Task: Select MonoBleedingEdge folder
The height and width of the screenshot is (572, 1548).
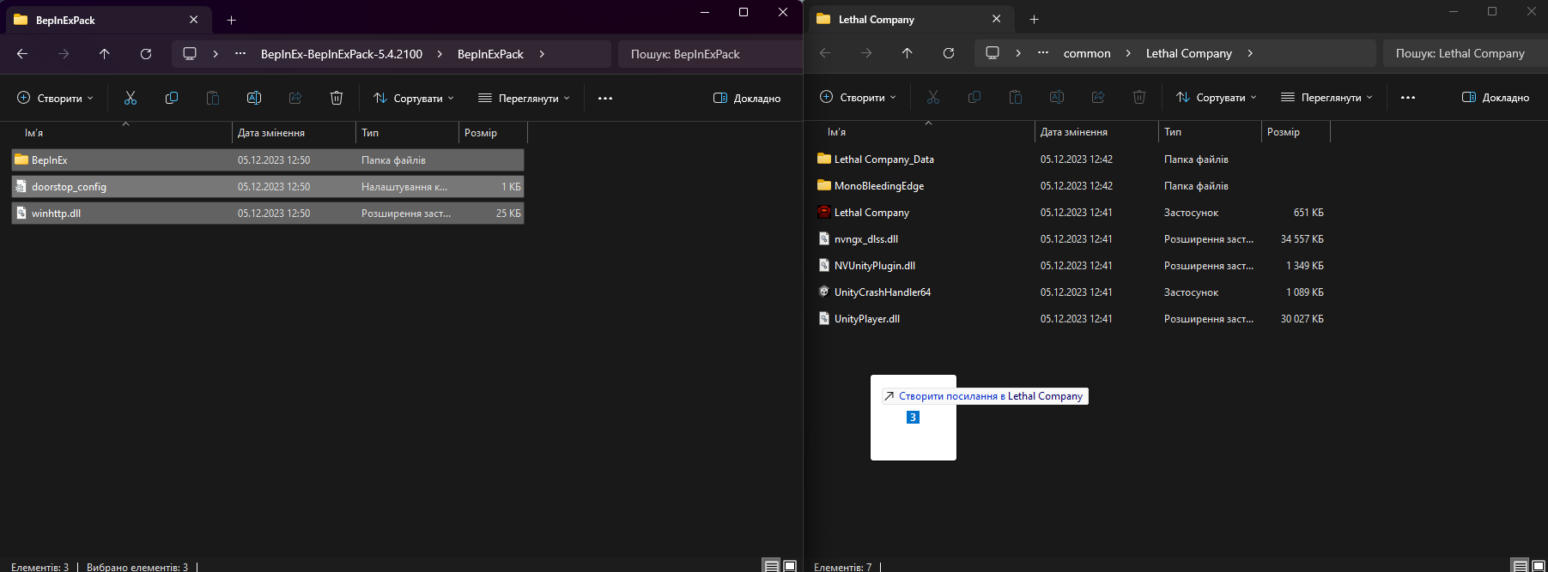Action: (x=1071, y=186)
